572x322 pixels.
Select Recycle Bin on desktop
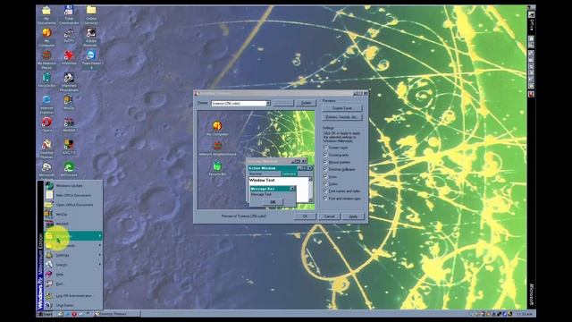[46, 80]
